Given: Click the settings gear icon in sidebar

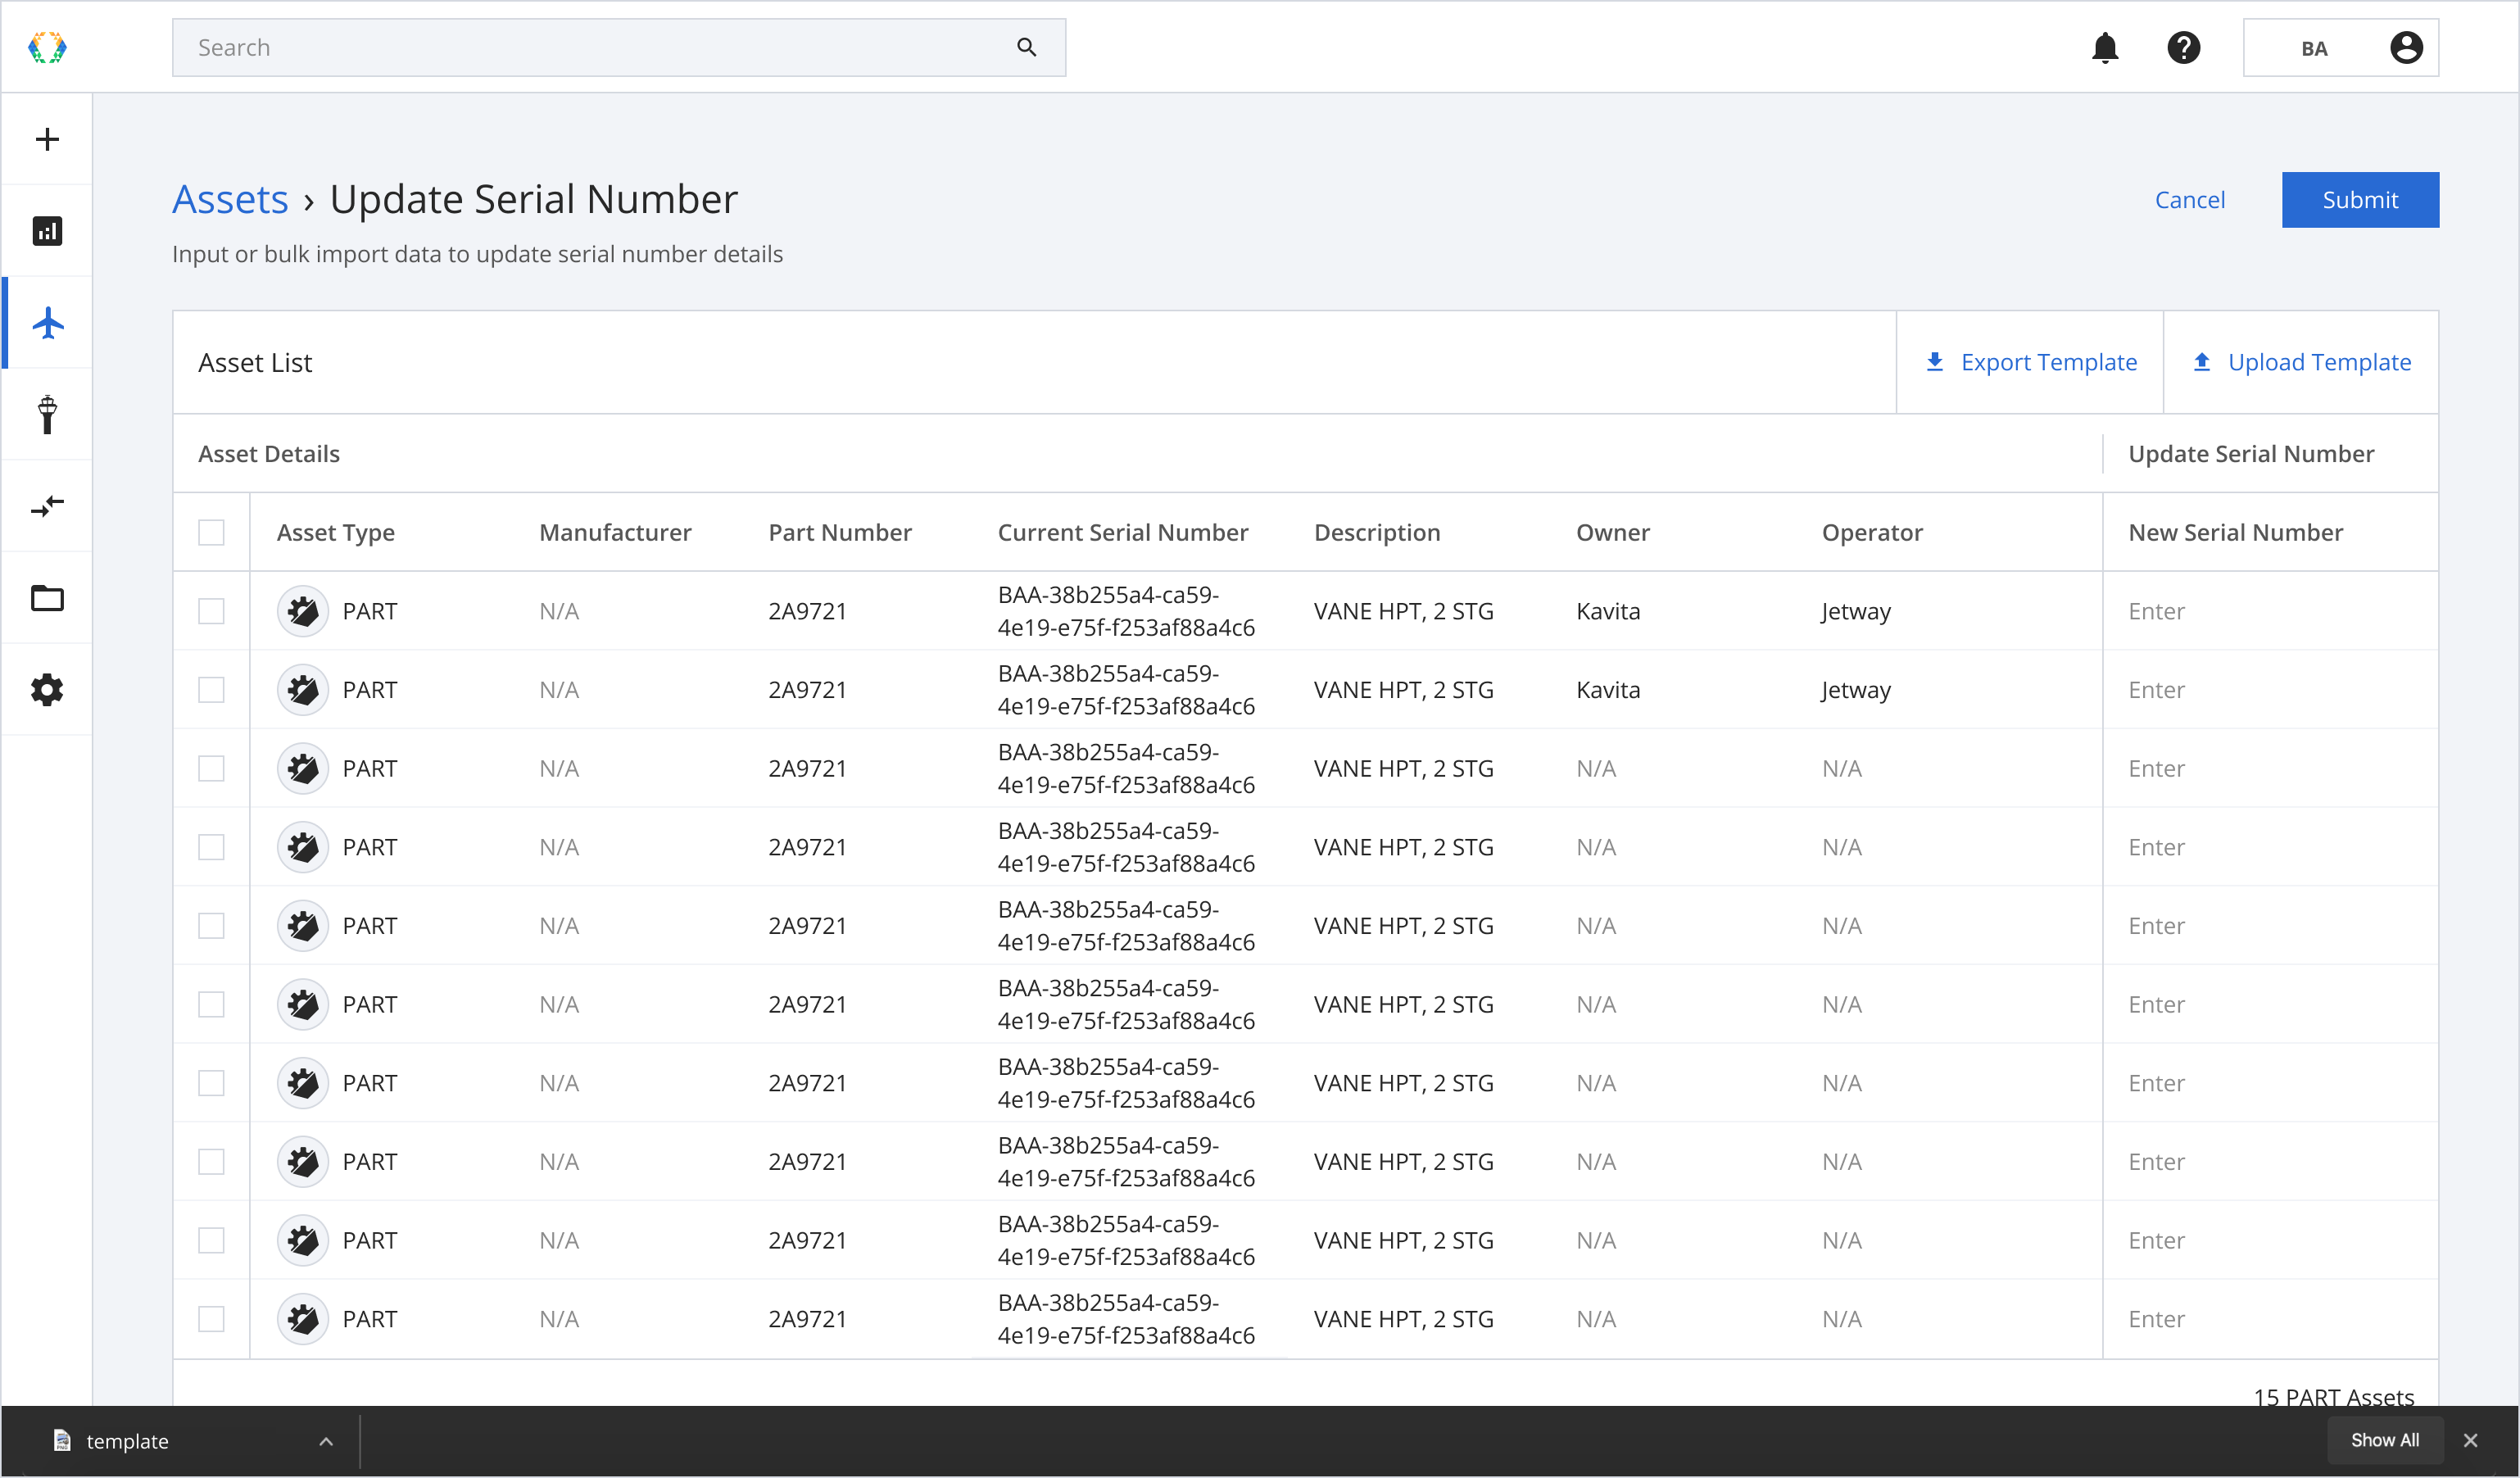Looking at the screenshot, I should 48,690.
